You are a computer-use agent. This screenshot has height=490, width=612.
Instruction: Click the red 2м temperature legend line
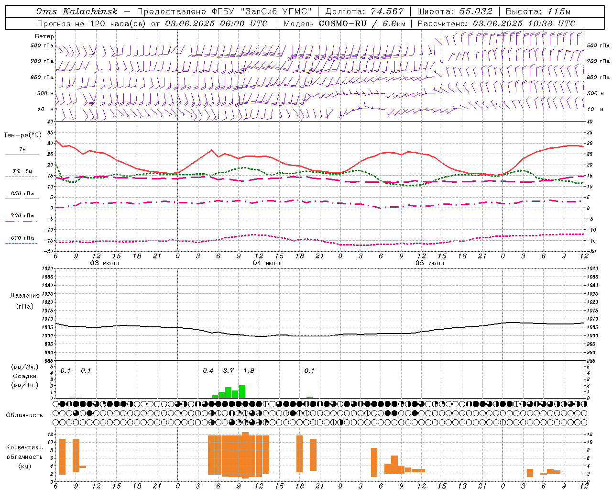pos(22,155)
